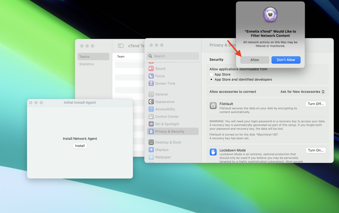Click Control Center label in sidebar
Image resolution: width=339 pixels, height=213 pixels.
point(167,116)
